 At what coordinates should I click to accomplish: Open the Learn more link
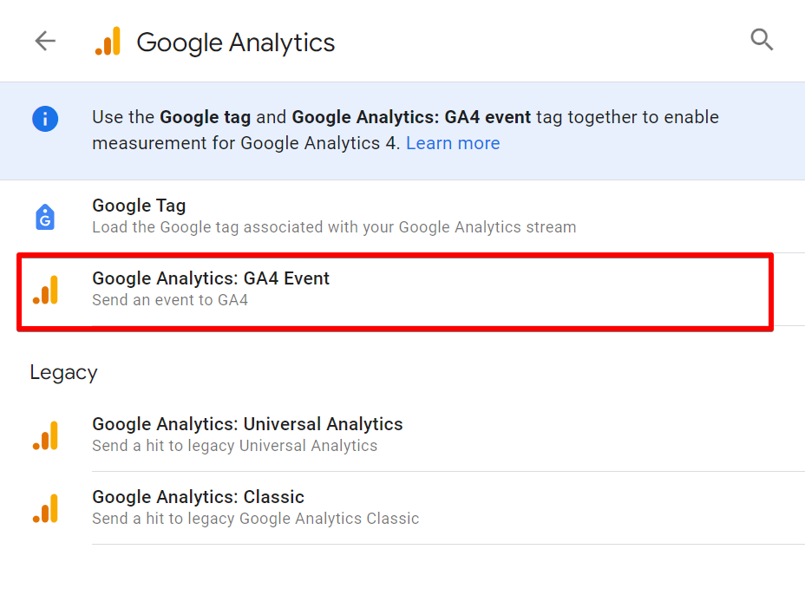click(x=453, y=143)
